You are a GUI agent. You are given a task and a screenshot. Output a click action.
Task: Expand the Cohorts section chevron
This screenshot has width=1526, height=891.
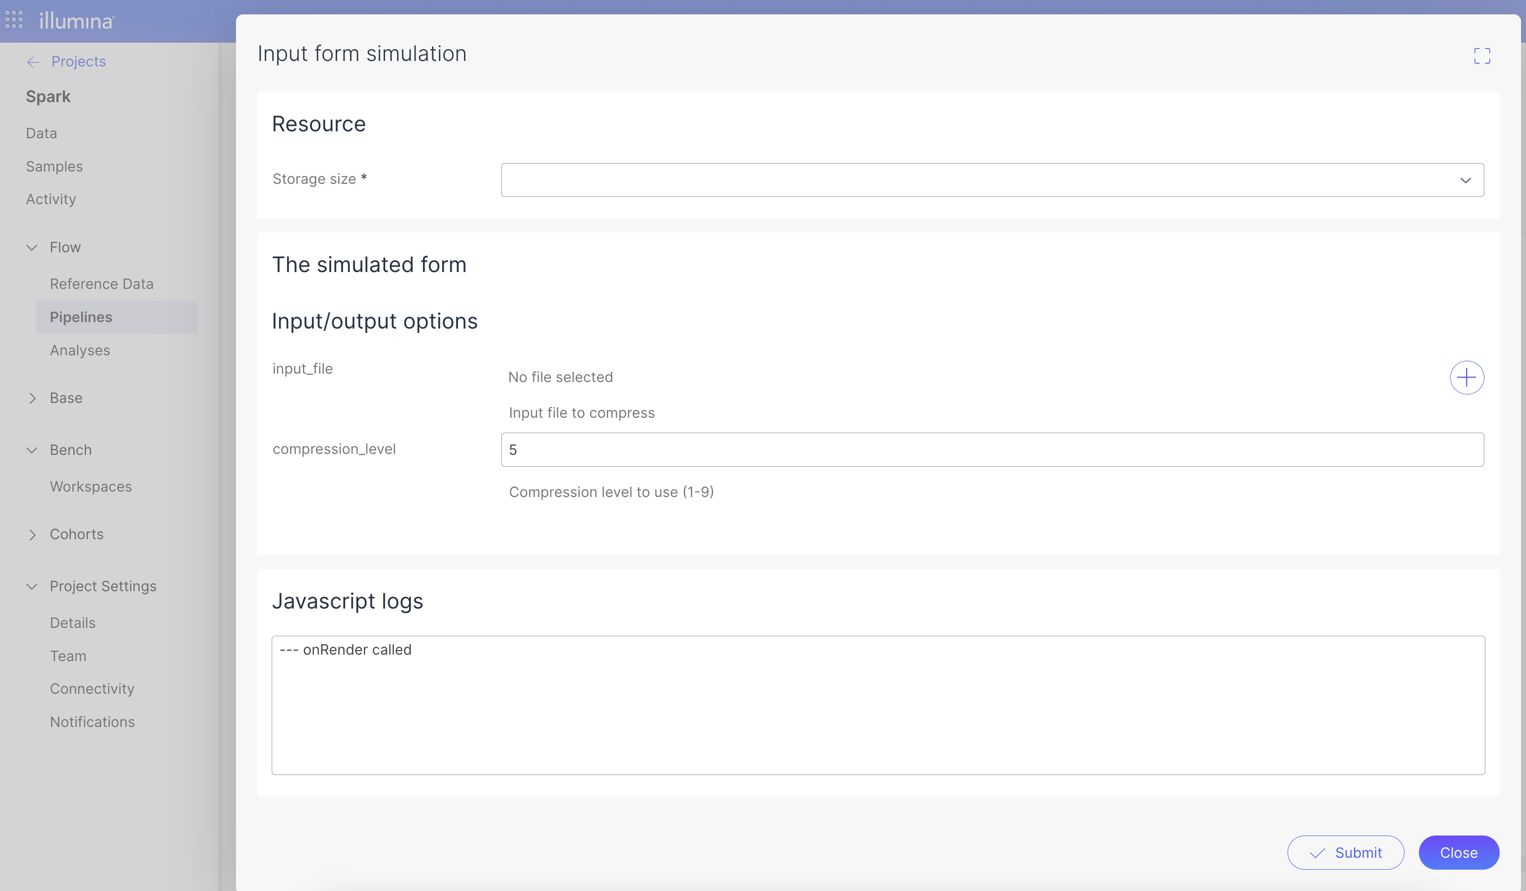coord(32,535)
